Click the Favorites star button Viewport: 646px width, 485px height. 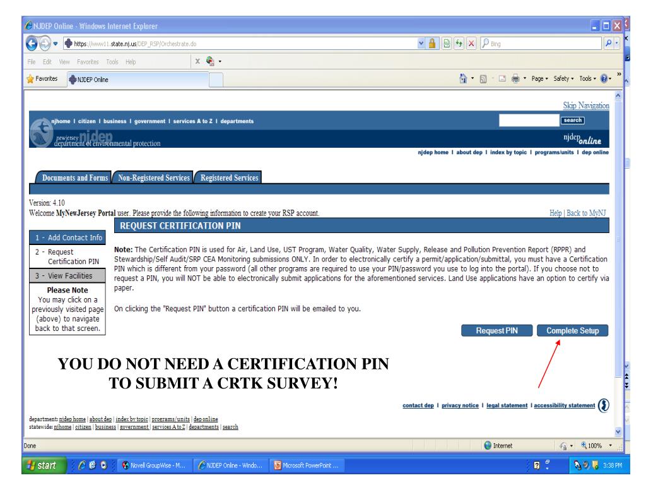[42, 79]
